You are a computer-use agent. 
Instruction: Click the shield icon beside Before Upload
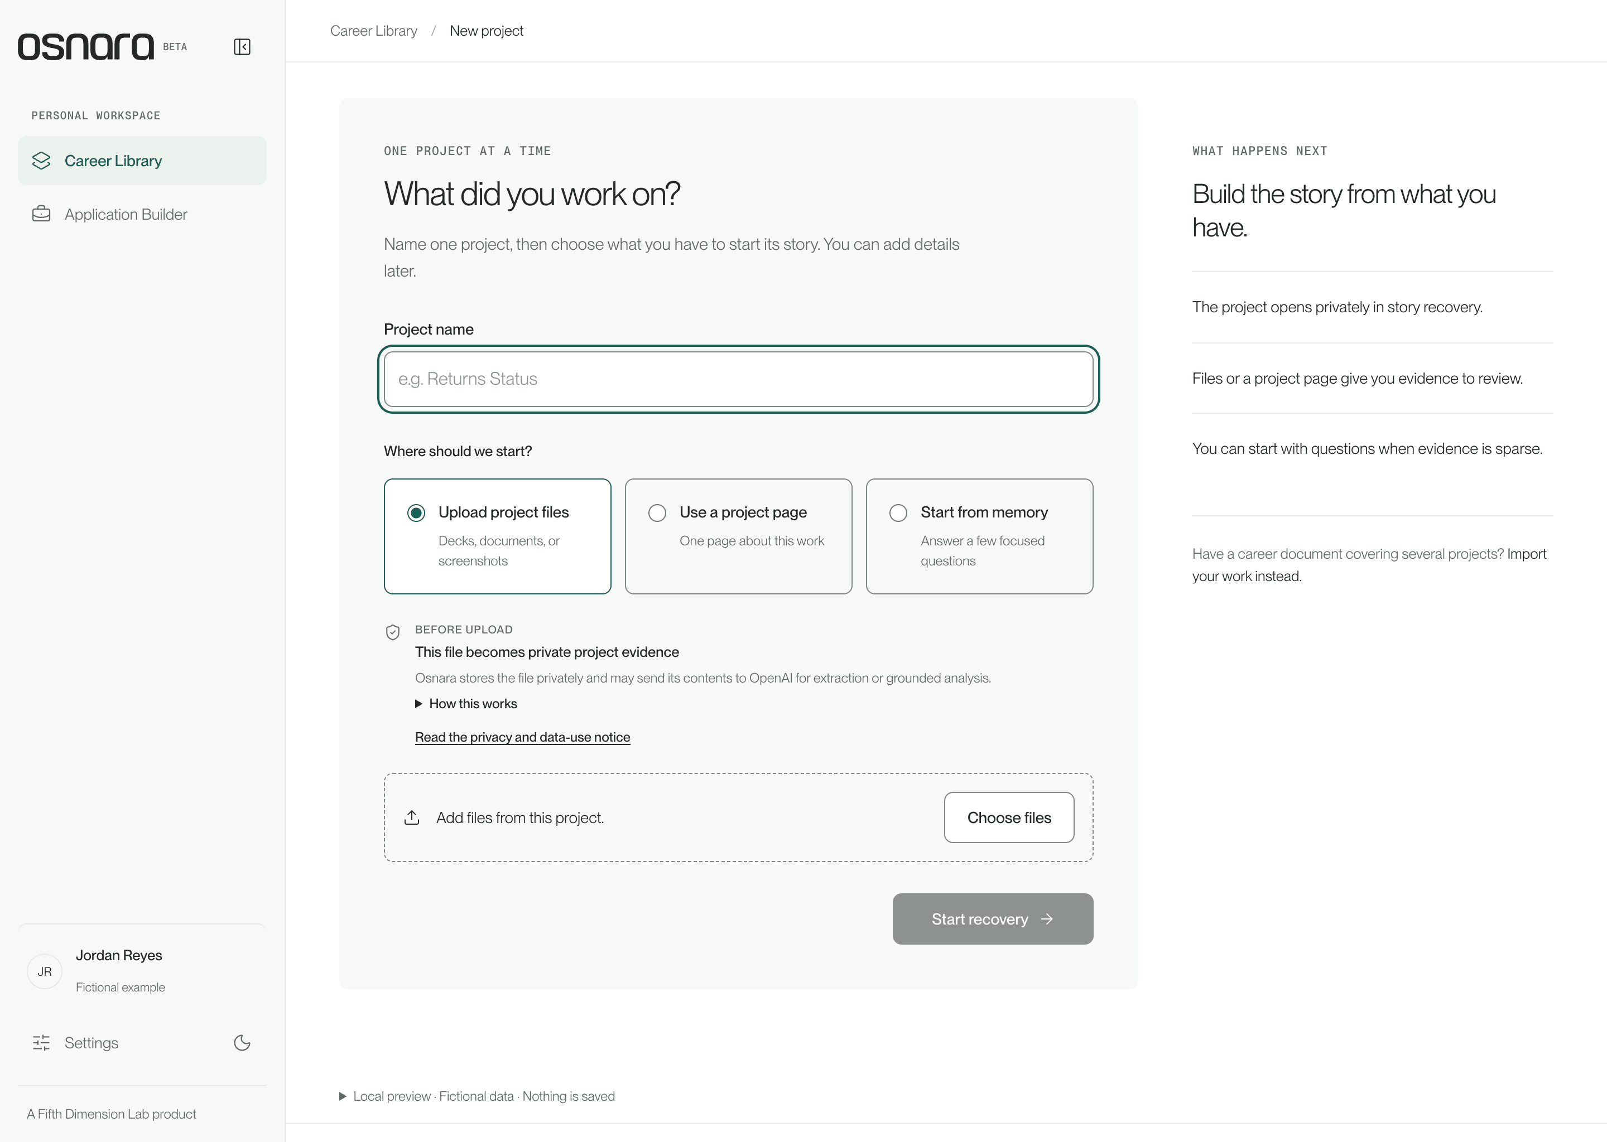pyautogui.click(x=393, y=631)
